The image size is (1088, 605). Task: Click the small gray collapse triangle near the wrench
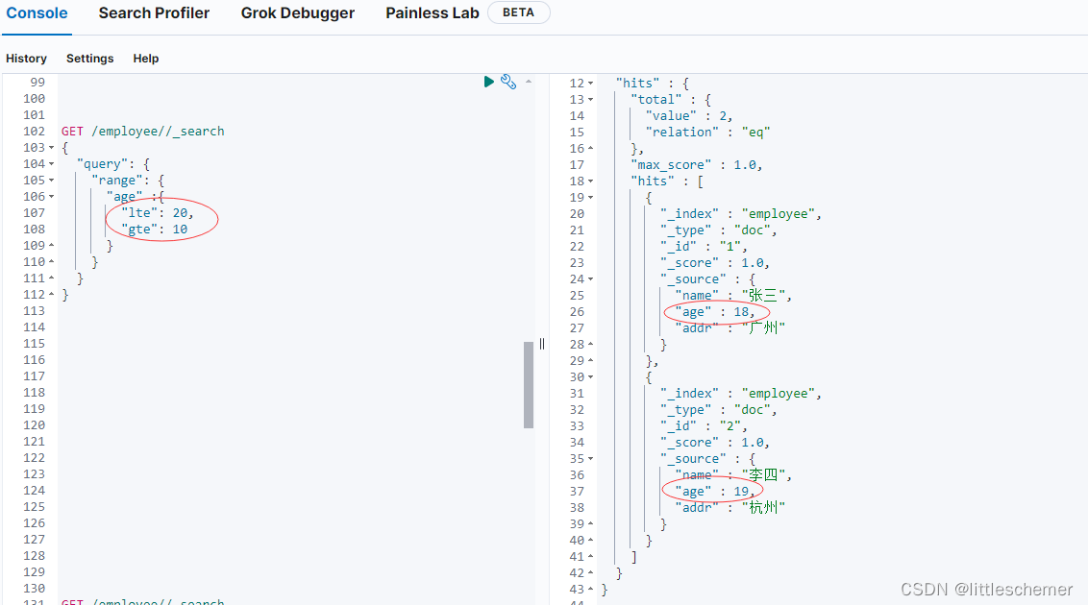coord(527,82)
